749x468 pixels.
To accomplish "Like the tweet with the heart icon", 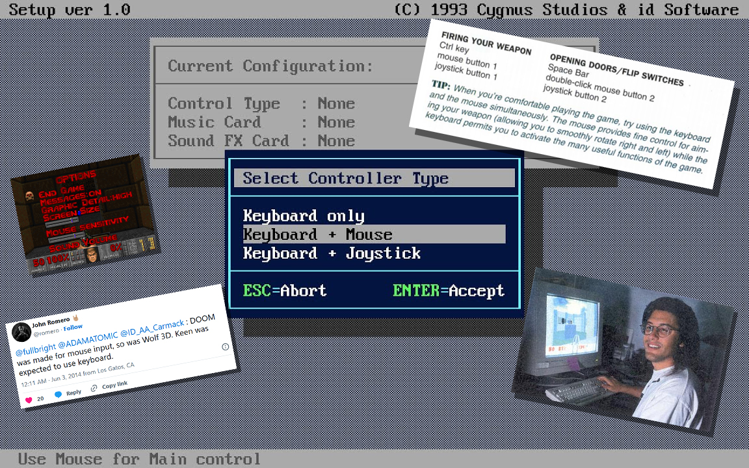I will (29, 400).
